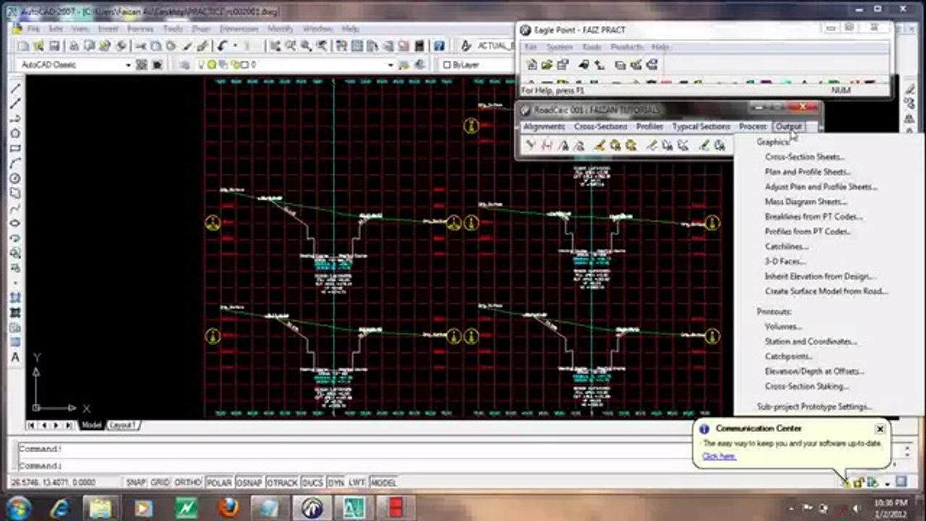Image resolution: width=926 pixels, height=521 pixels.
Task: Click the New drawing icon in AutoCAD toolbar
Action: coord(22,46)
